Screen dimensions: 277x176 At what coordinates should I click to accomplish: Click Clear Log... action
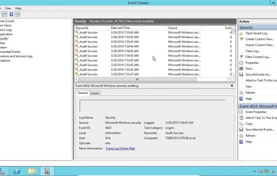pyautogui.click(x=253, y=51)
